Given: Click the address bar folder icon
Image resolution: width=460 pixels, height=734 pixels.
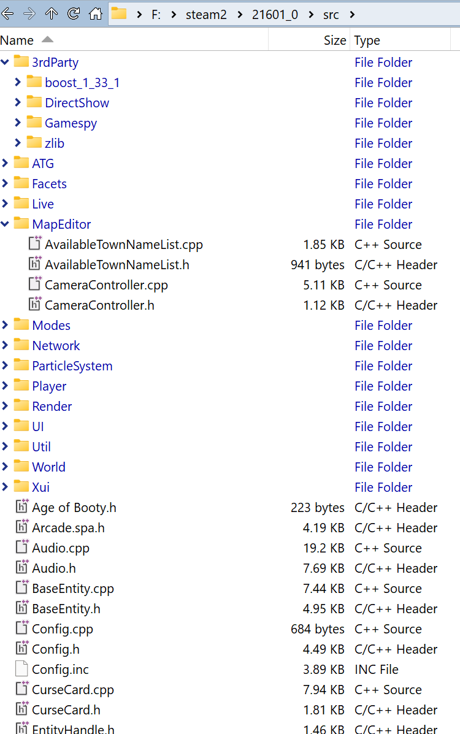Looking at the screenshot, I should point(119,13).
